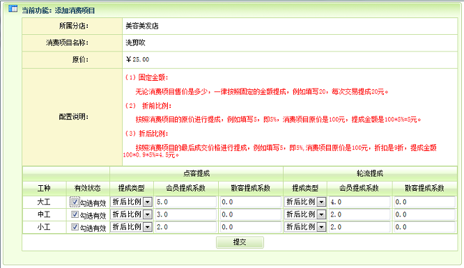Screen dimensions: 464x268
Task: Click the 点客提成 column group header
Action: click(x=196, y=173)
